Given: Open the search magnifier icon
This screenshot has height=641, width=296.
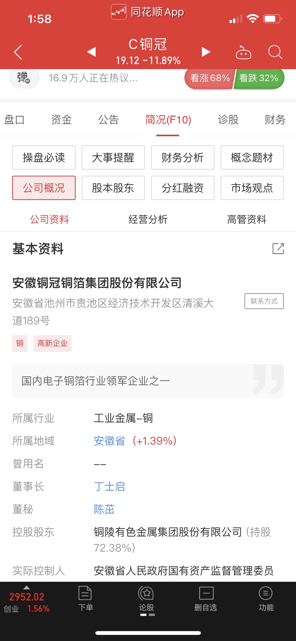Looking at the screenshot, I should click(x=275, y=52).
